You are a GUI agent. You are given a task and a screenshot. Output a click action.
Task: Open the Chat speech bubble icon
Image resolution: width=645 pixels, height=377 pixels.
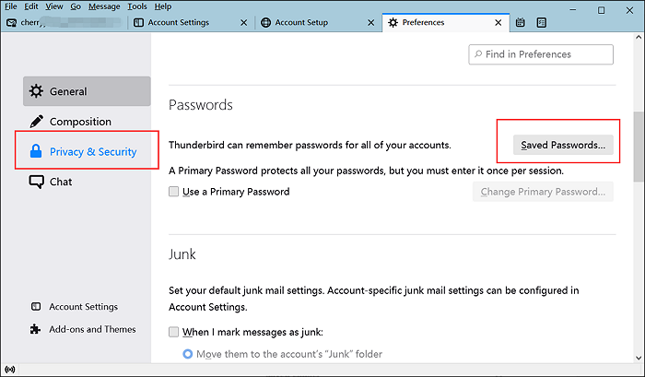pos(37,182)
